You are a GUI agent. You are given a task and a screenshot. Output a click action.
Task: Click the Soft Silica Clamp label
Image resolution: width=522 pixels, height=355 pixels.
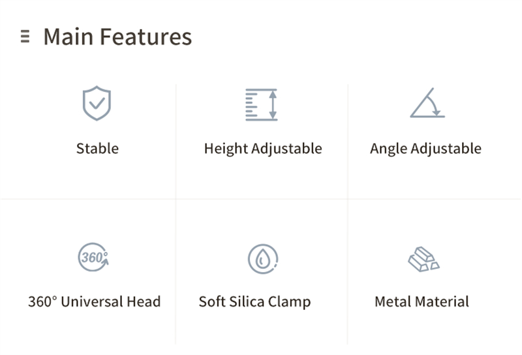(254, 302)
